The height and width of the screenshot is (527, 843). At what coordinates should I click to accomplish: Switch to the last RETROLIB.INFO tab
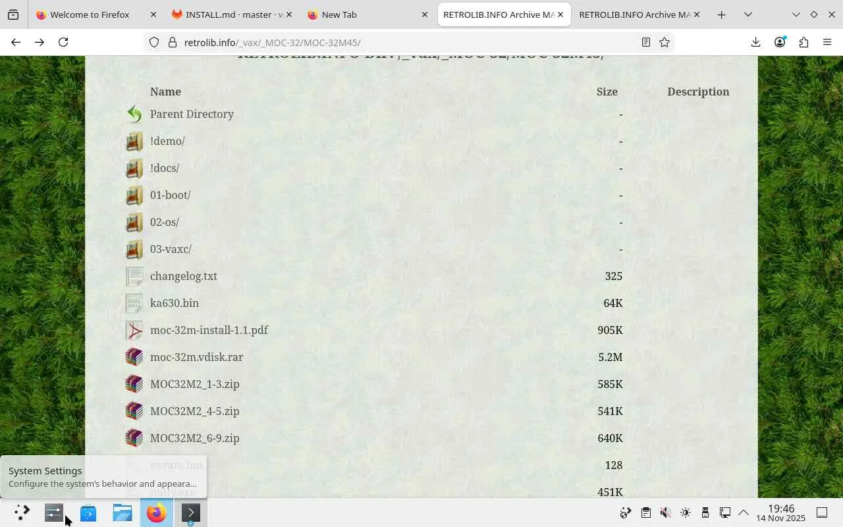click(639, 14)
